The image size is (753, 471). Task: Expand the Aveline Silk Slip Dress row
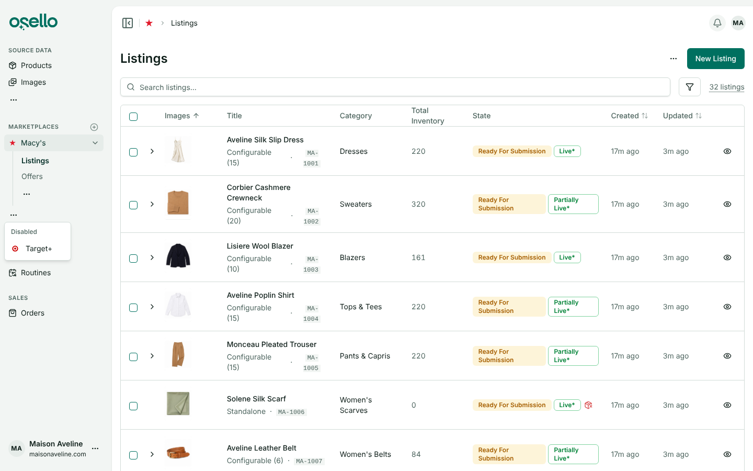coord(152,151)
